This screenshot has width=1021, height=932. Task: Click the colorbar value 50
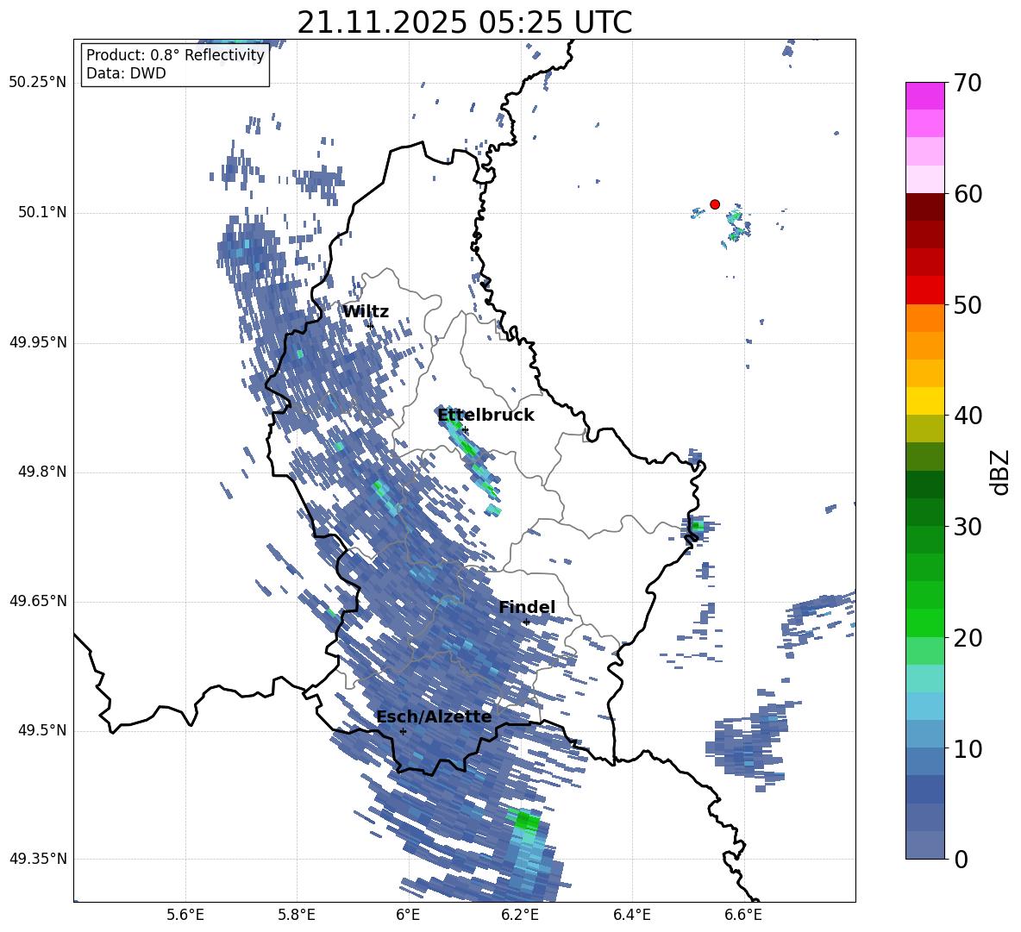tap(968, 304)
